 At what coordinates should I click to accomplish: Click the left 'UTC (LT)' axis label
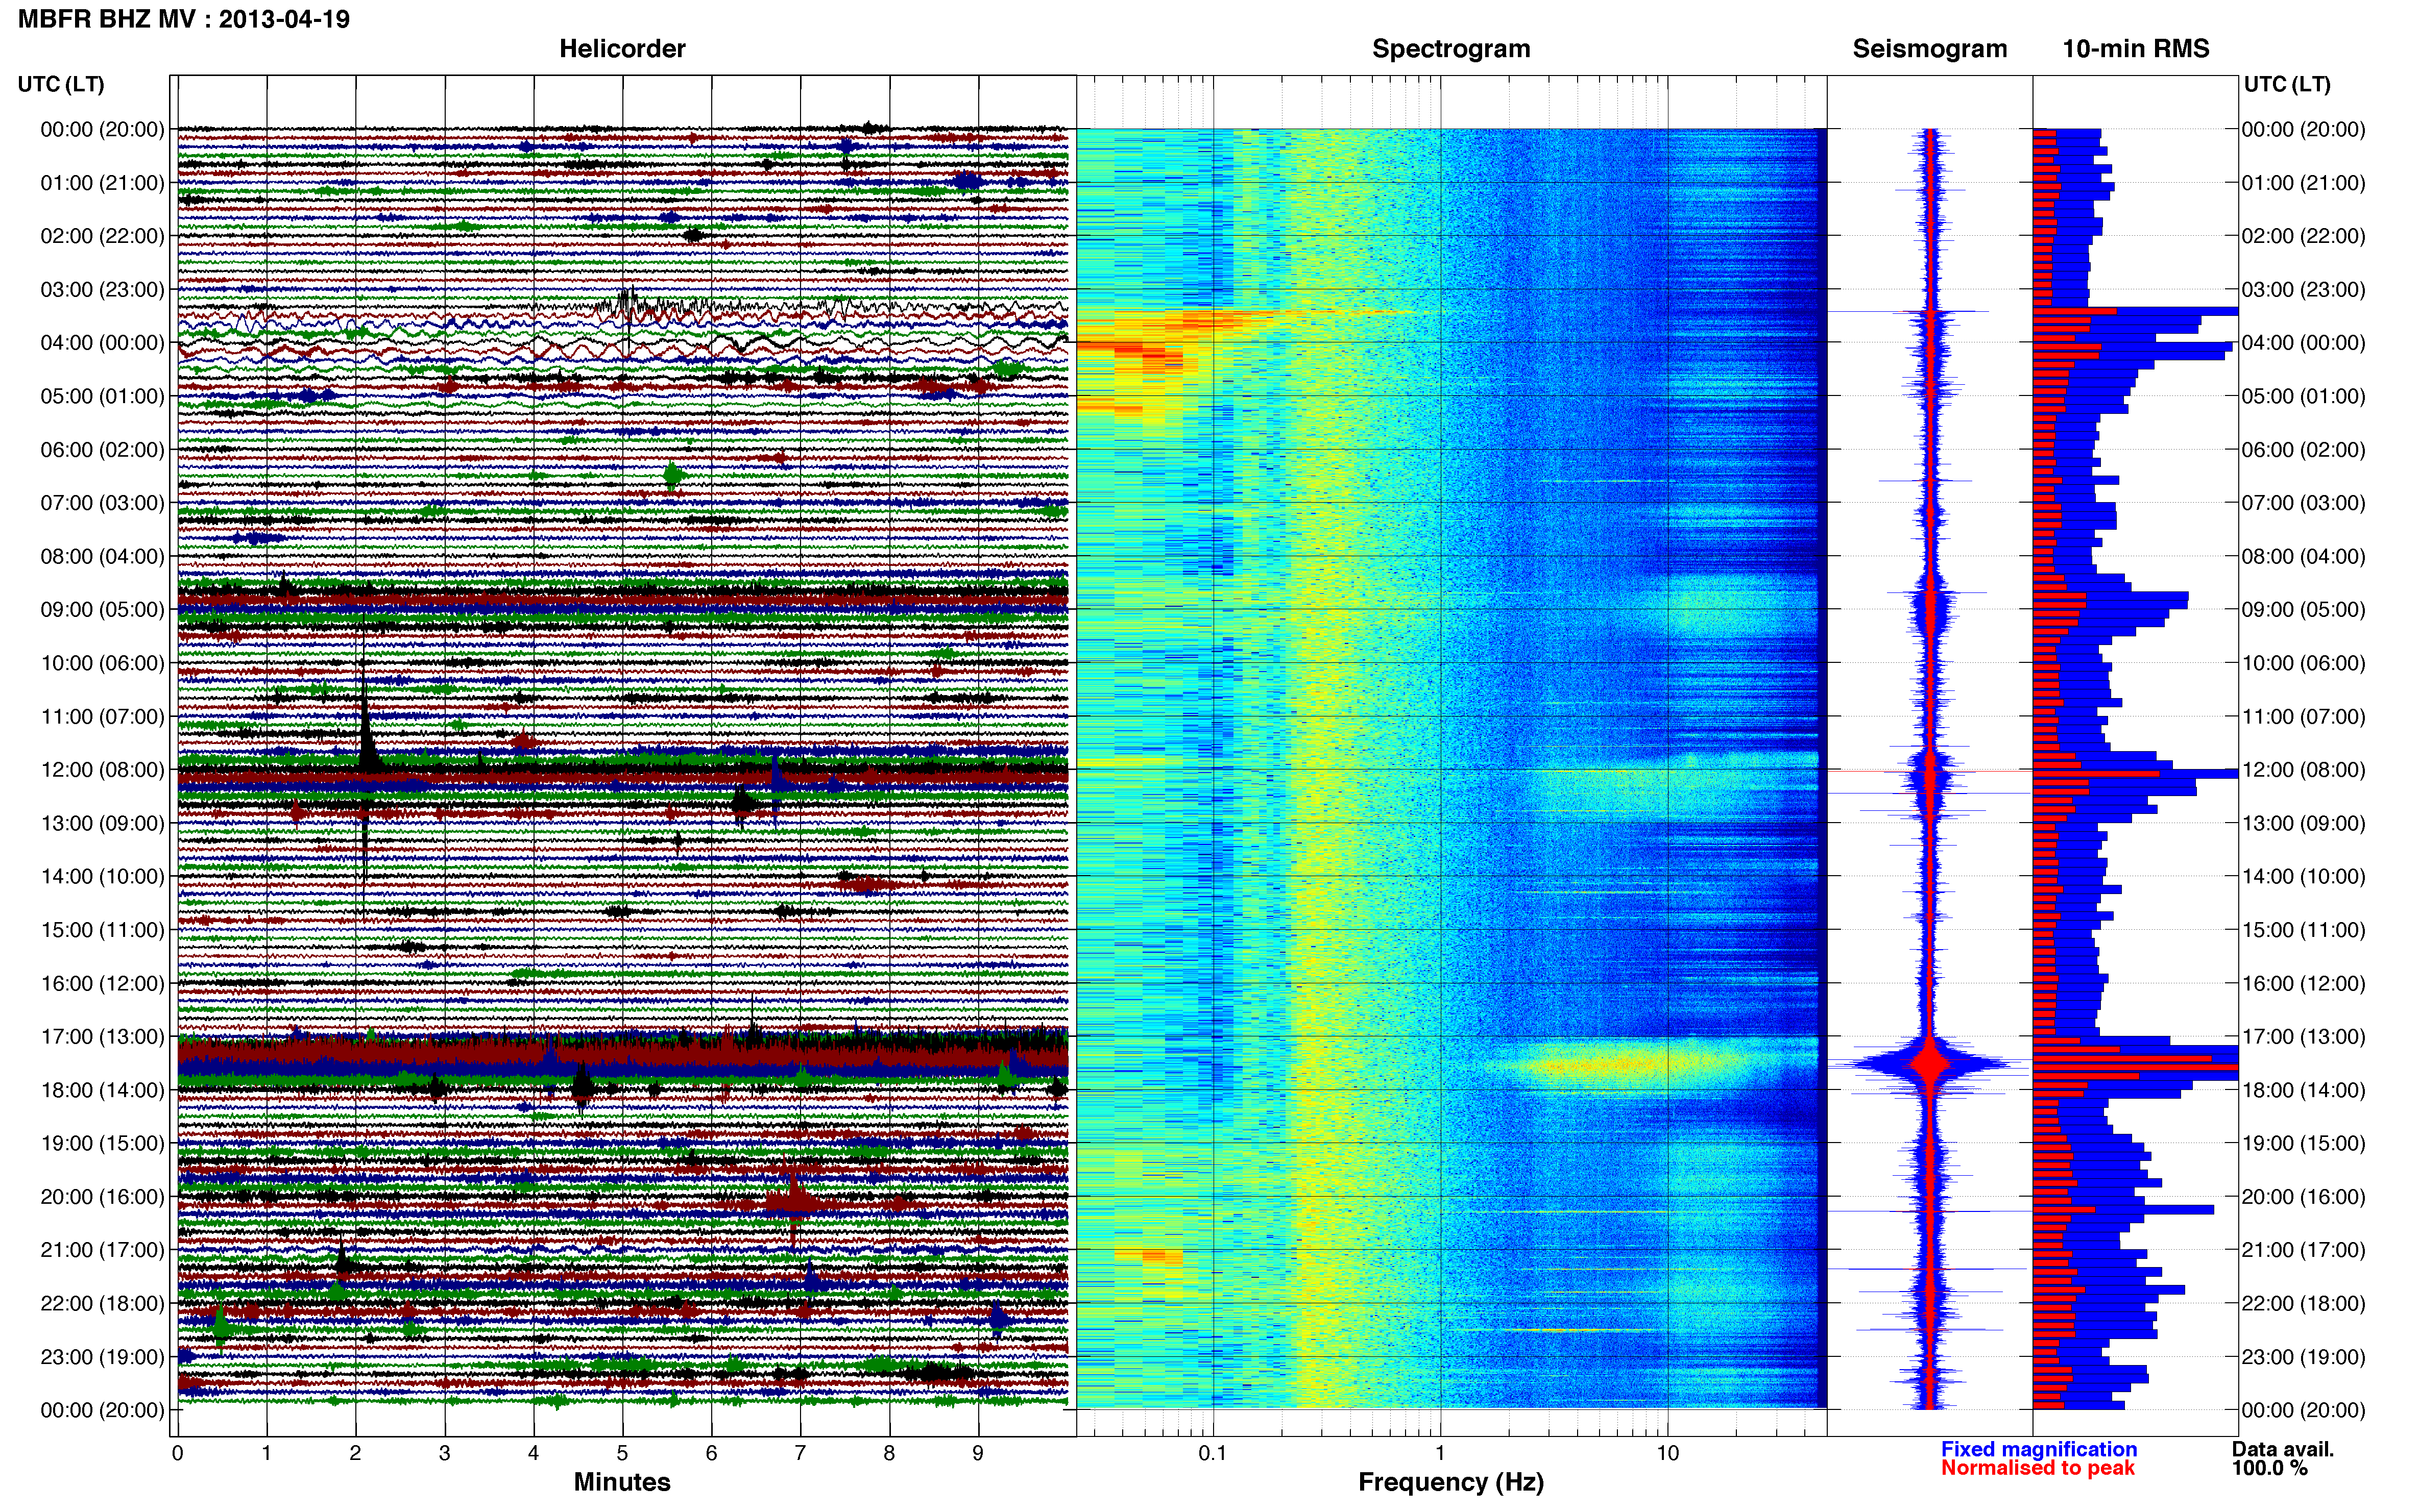[x=61, y=84]
